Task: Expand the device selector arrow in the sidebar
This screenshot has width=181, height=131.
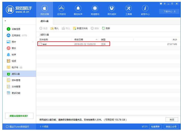Action: click(x=5, y=21)
